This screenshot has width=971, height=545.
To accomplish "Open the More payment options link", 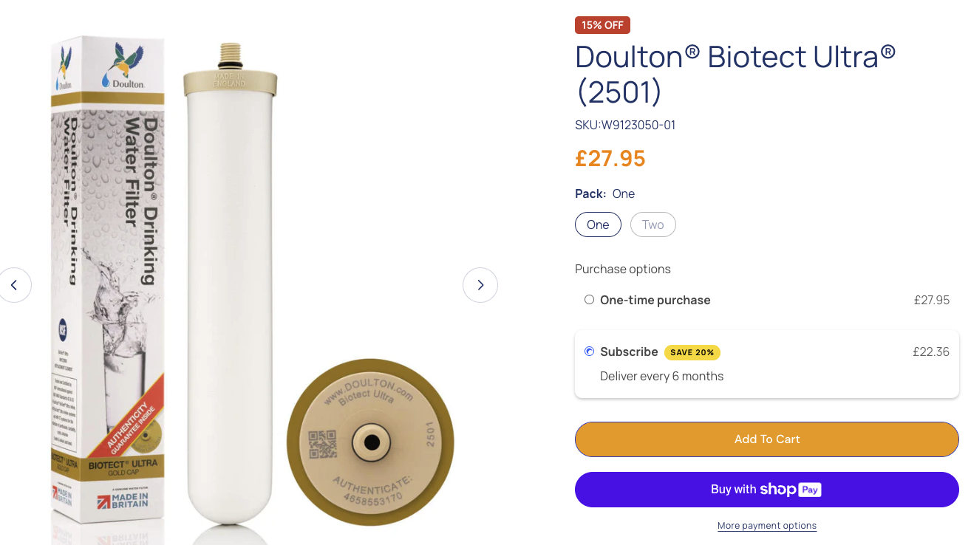I will (766, 526).
